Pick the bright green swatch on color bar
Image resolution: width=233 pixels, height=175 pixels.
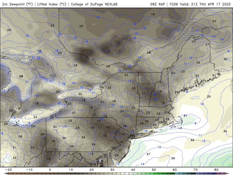[x=156, y=173]
